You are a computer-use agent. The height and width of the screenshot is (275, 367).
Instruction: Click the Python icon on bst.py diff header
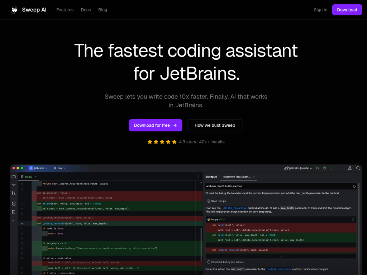point(209,219)
